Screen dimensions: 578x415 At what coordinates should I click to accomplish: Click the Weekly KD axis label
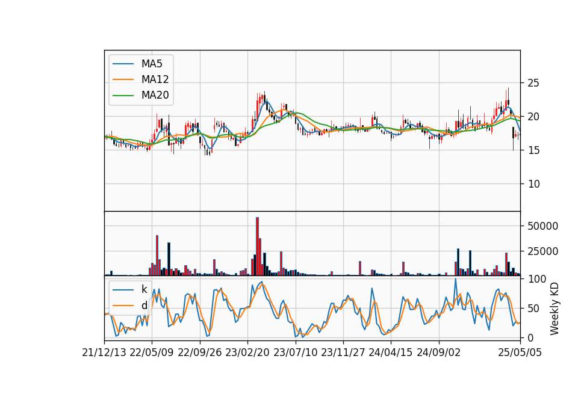pos(555,309)
